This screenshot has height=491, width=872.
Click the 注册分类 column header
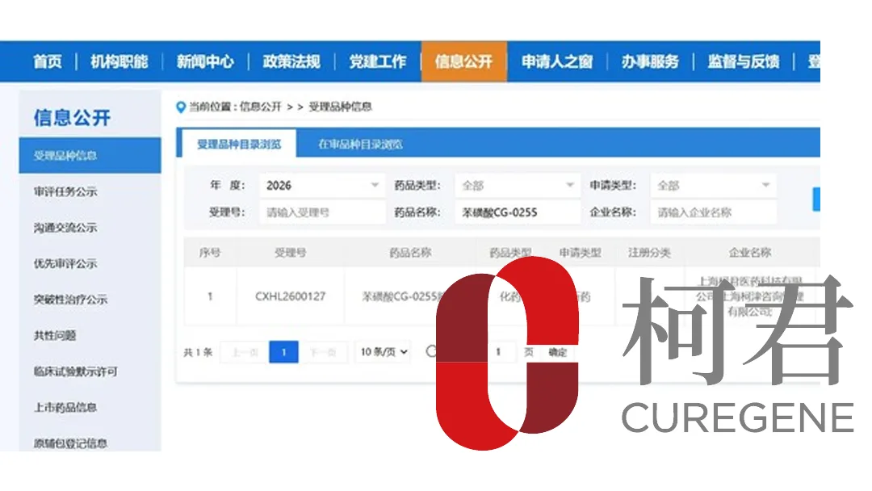click(649, 253)
